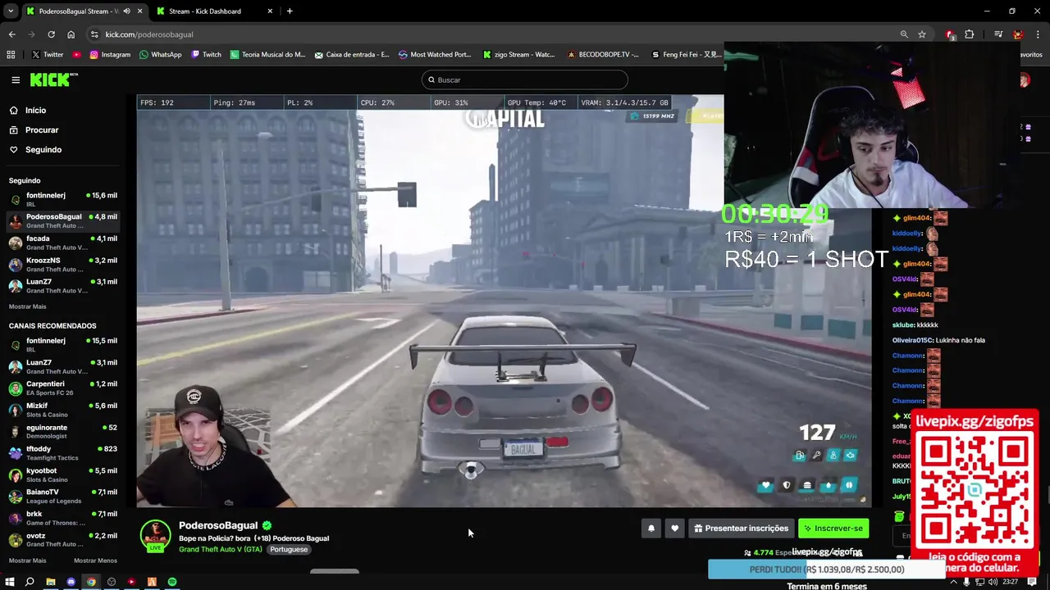
Task: Open Spotify from the taskbar
Action: coord(171,582)
